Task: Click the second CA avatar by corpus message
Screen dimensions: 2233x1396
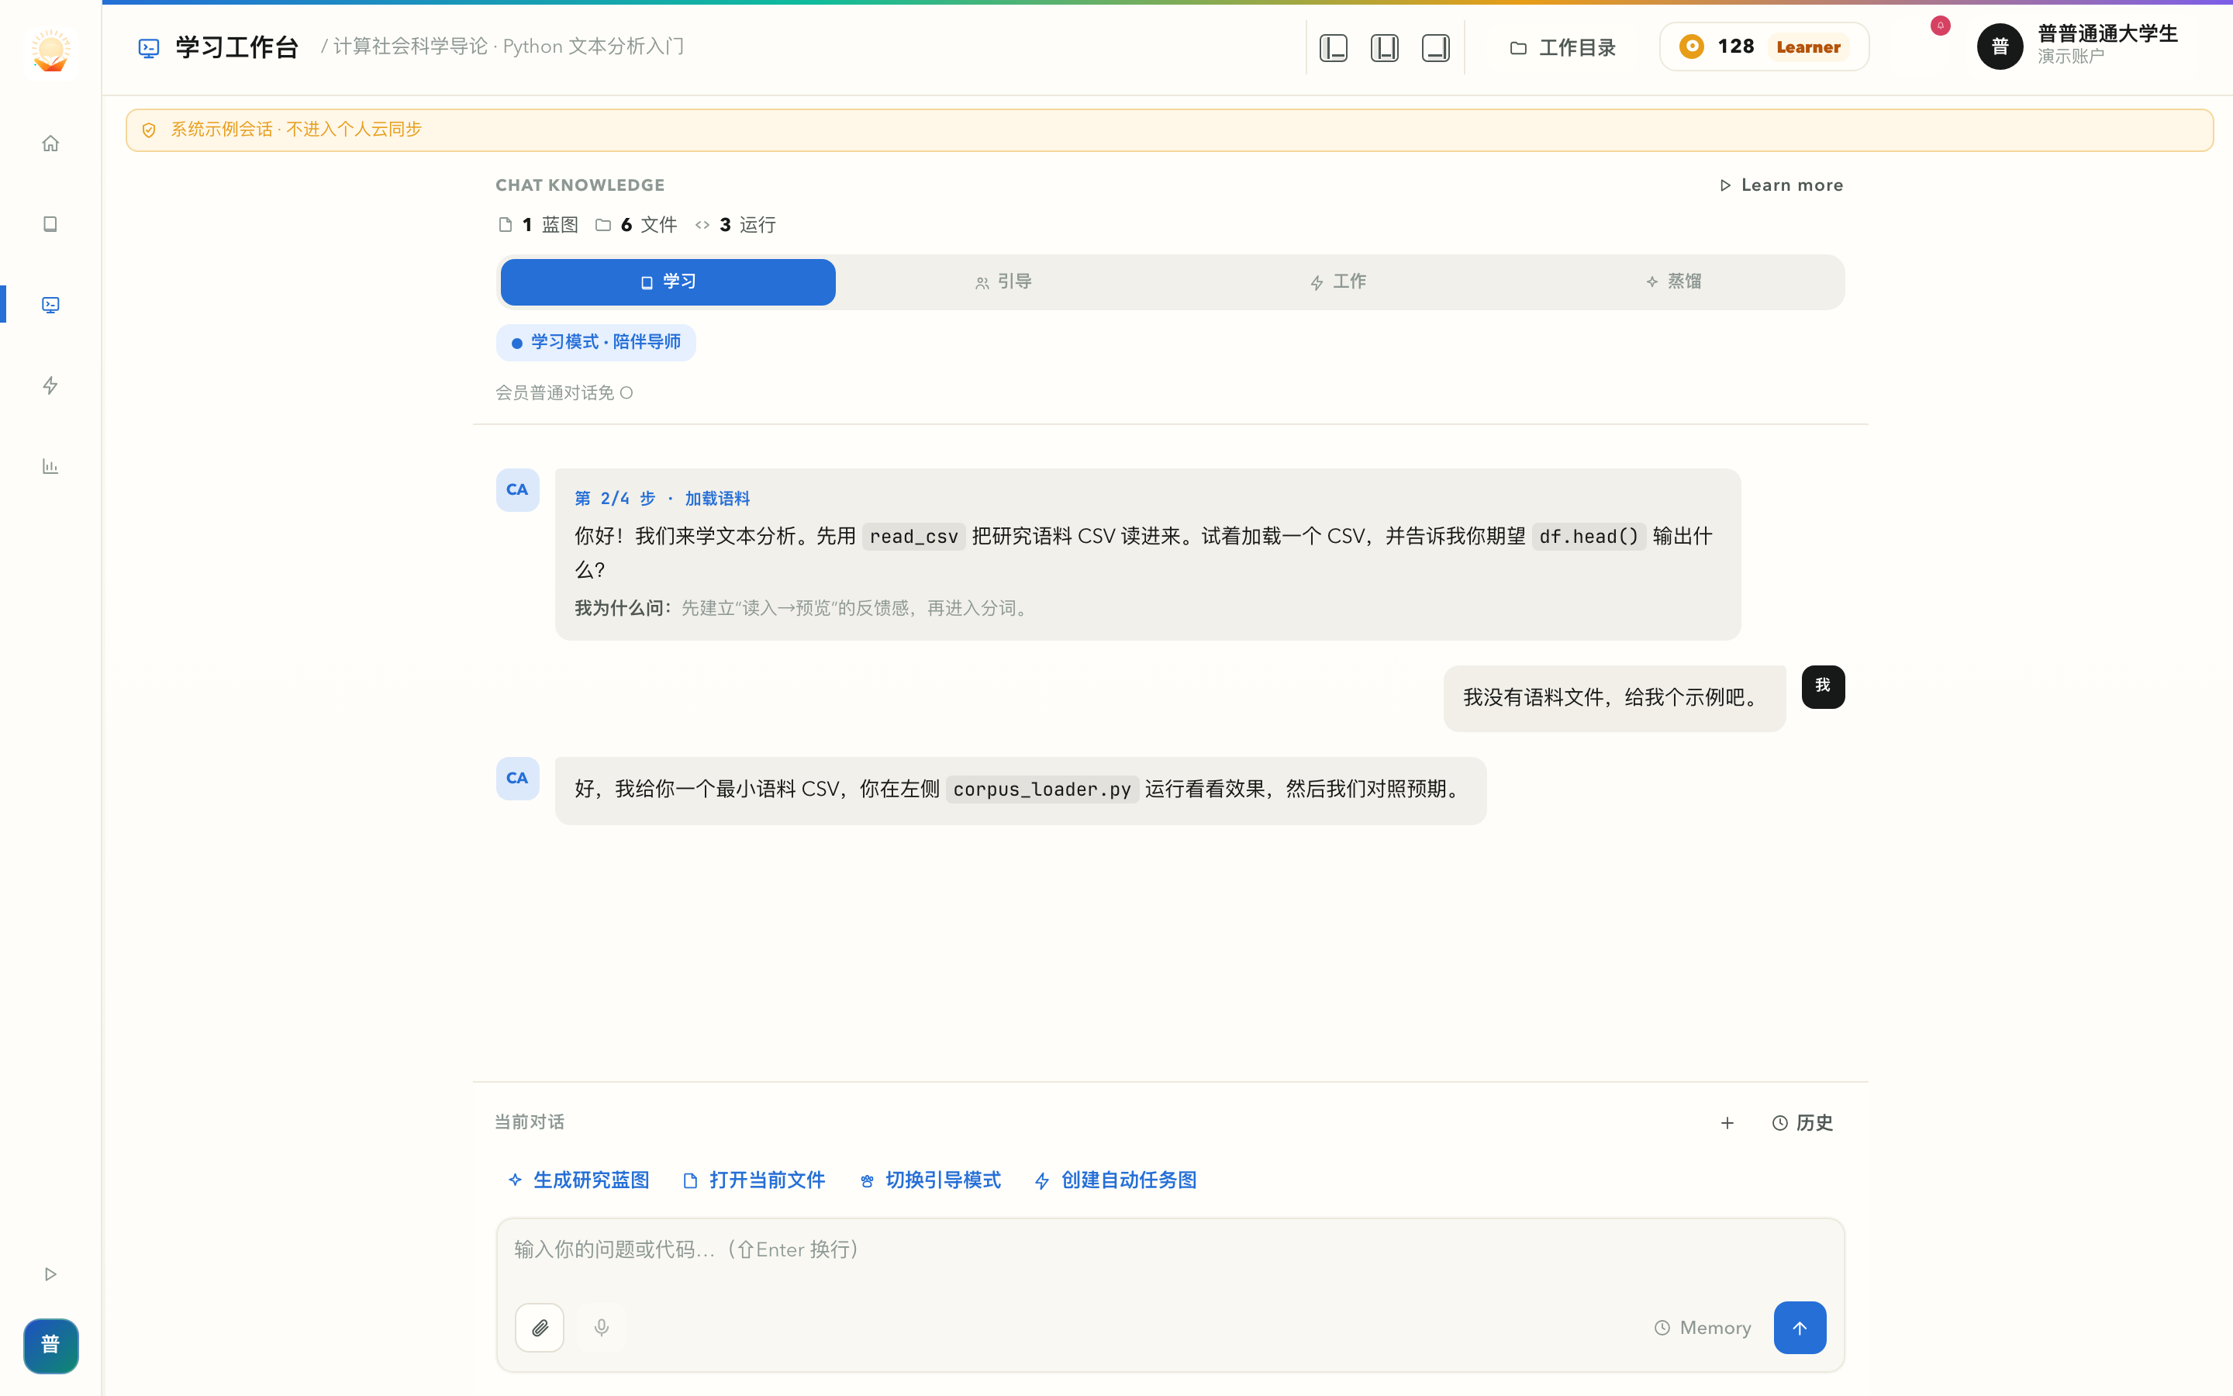Action: (x=518, y=779)
